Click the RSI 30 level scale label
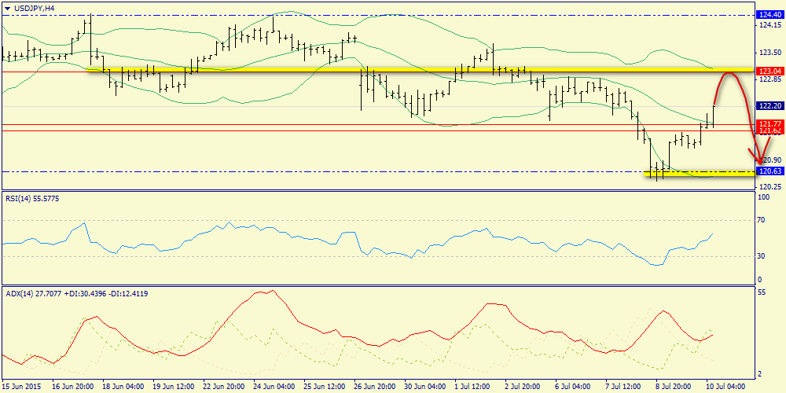Screen dimensions: 786x393 tap(760, 255)
